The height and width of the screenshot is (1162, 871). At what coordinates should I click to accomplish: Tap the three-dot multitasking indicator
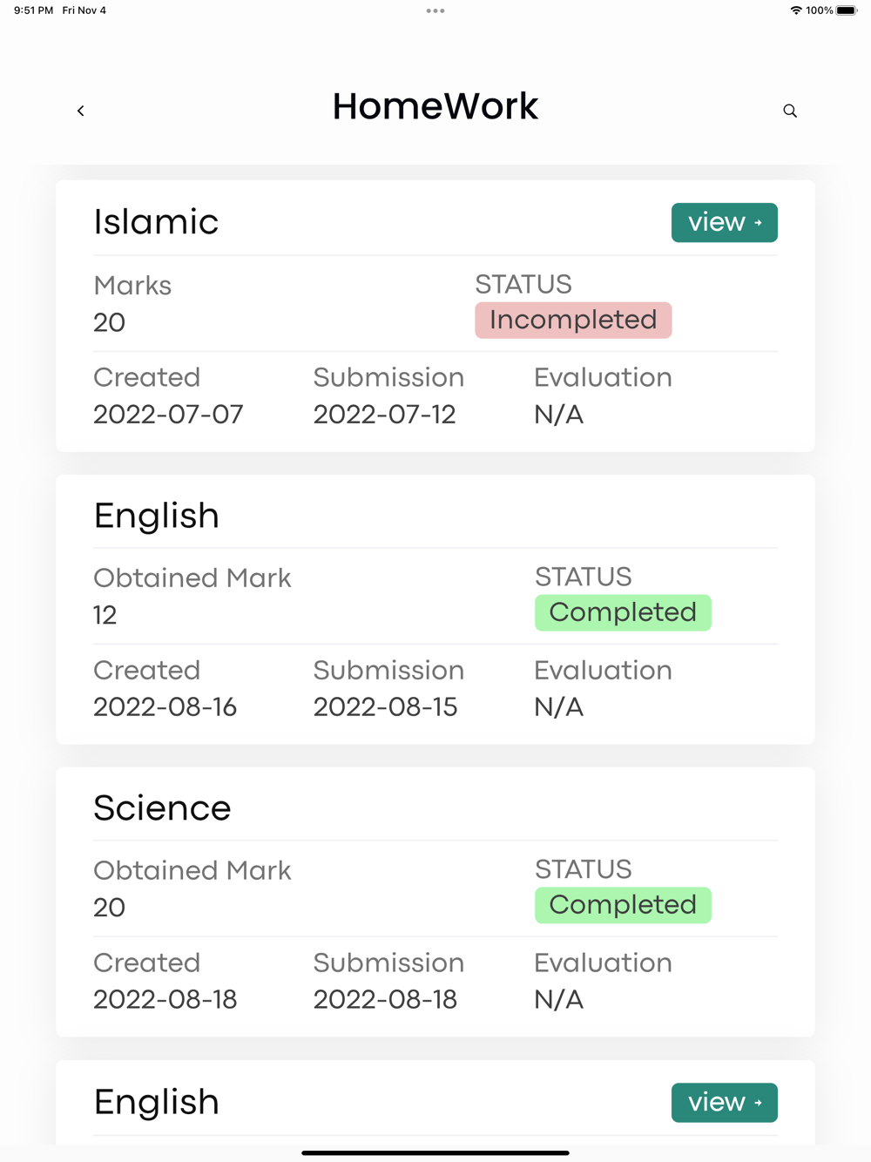point(435,11)
